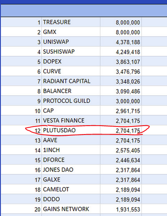Image resolution: width=167 pixels, height=216 pixels.
Task: Click the RADIANT CAPITAL cell
Action: 71,81
